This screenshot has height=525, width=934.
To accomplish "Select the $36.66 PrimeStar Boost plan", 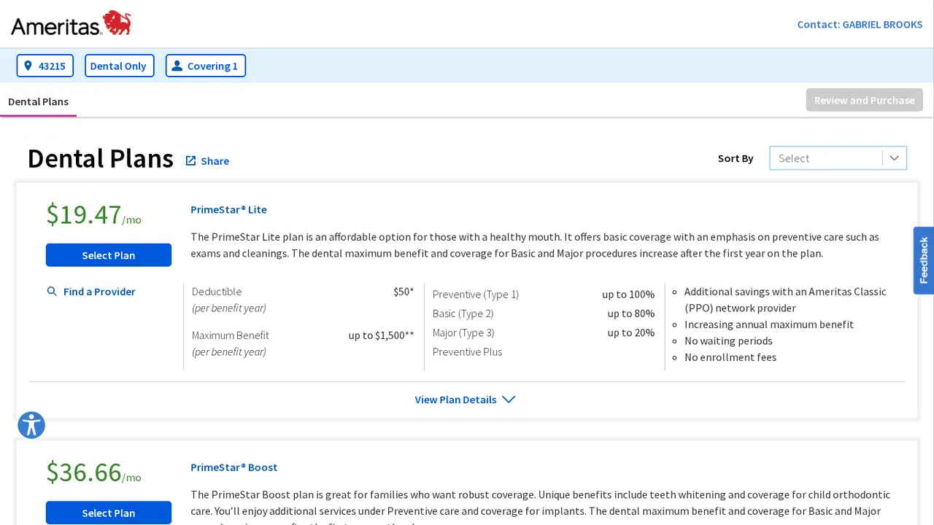I will click(x=109, y=513).
